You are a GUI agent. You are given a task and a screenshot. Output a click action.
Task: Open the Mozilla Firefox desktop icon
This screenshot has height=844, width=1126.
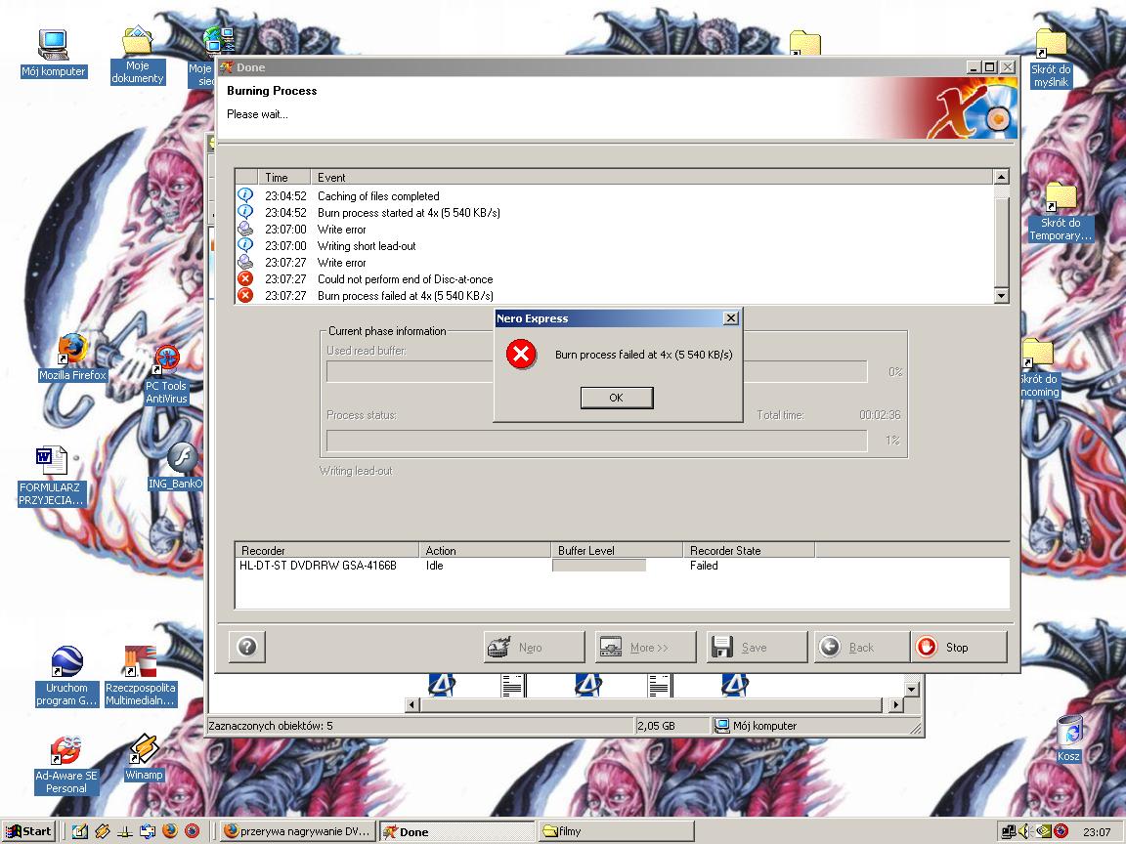71,358
